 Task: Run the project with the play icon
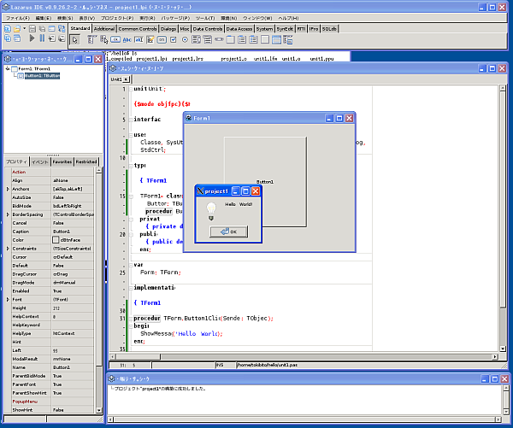coord(32,38)
